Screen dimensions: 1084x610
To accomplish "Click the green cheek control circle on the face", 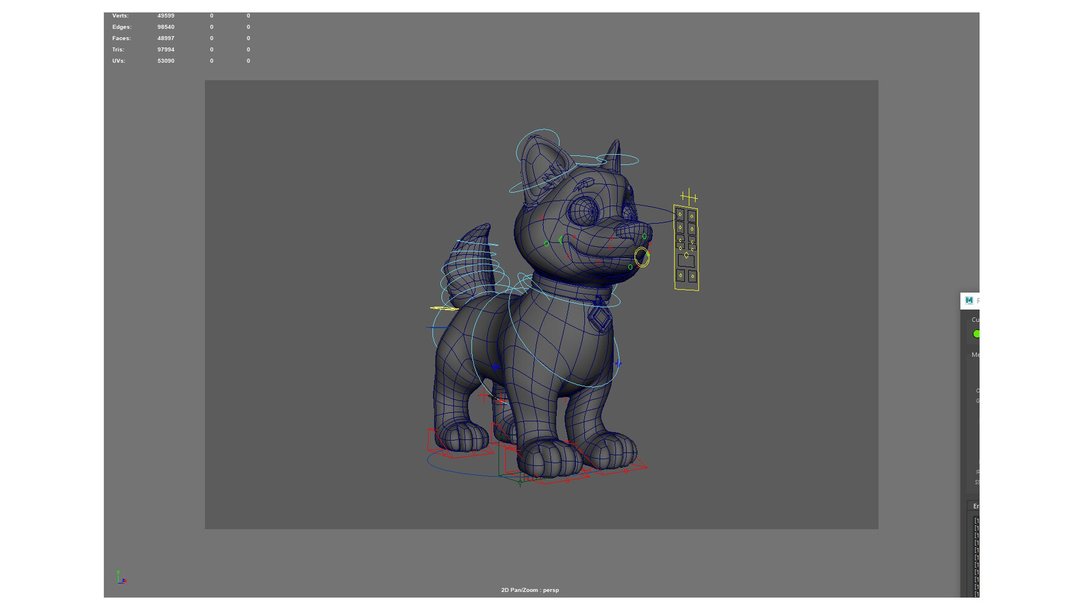I will click(546, 243).
